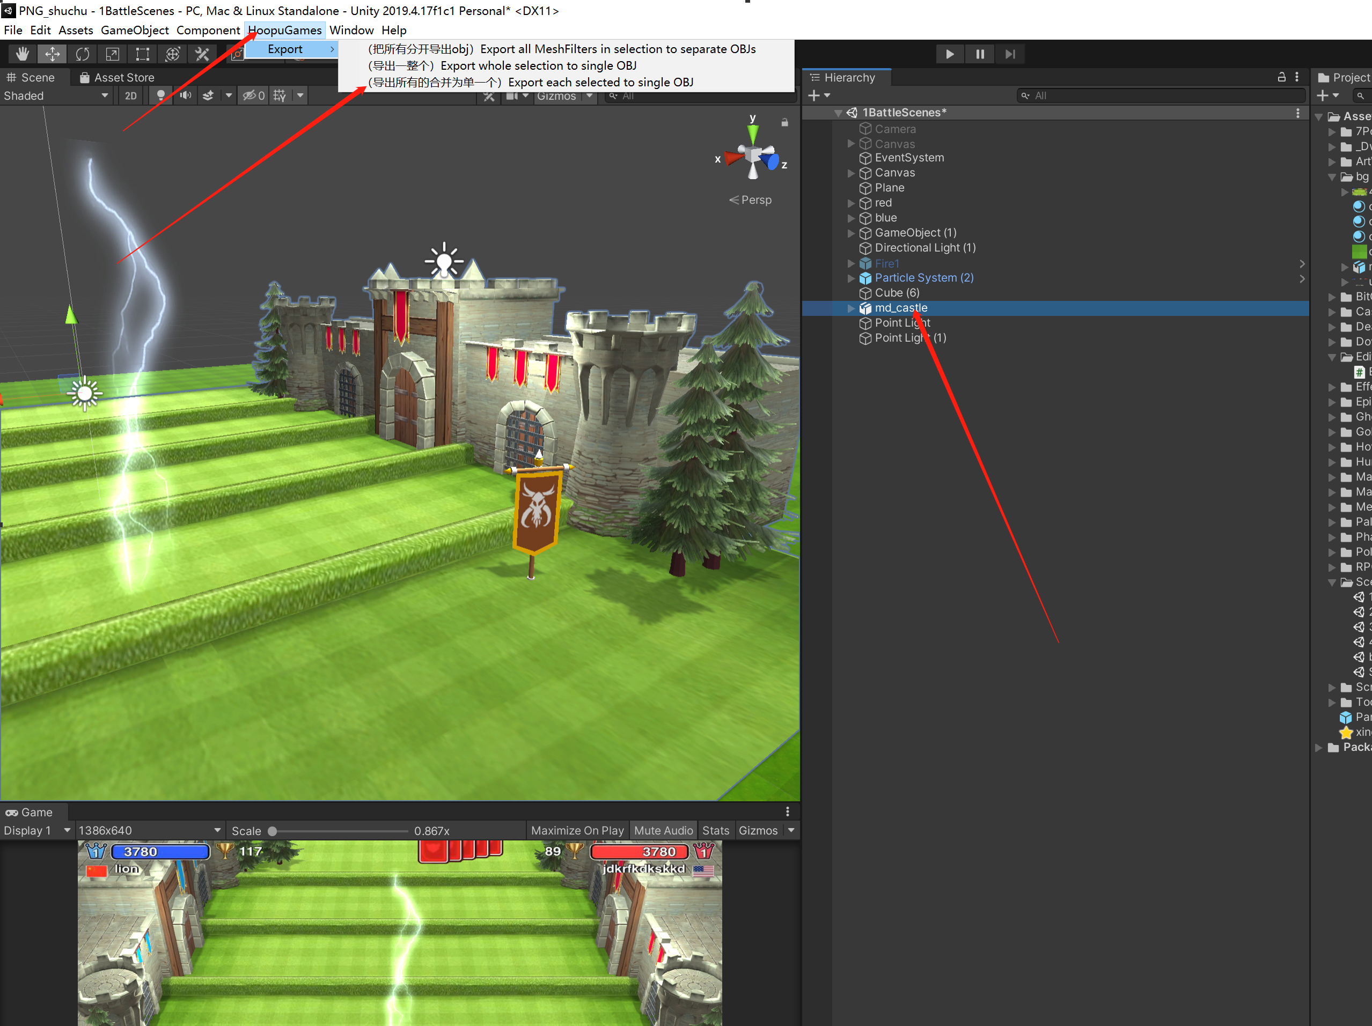Select the Rect Transform tool
Image resolution: width=1372 pixels, height=1026 pixels.
coord(143,54)
